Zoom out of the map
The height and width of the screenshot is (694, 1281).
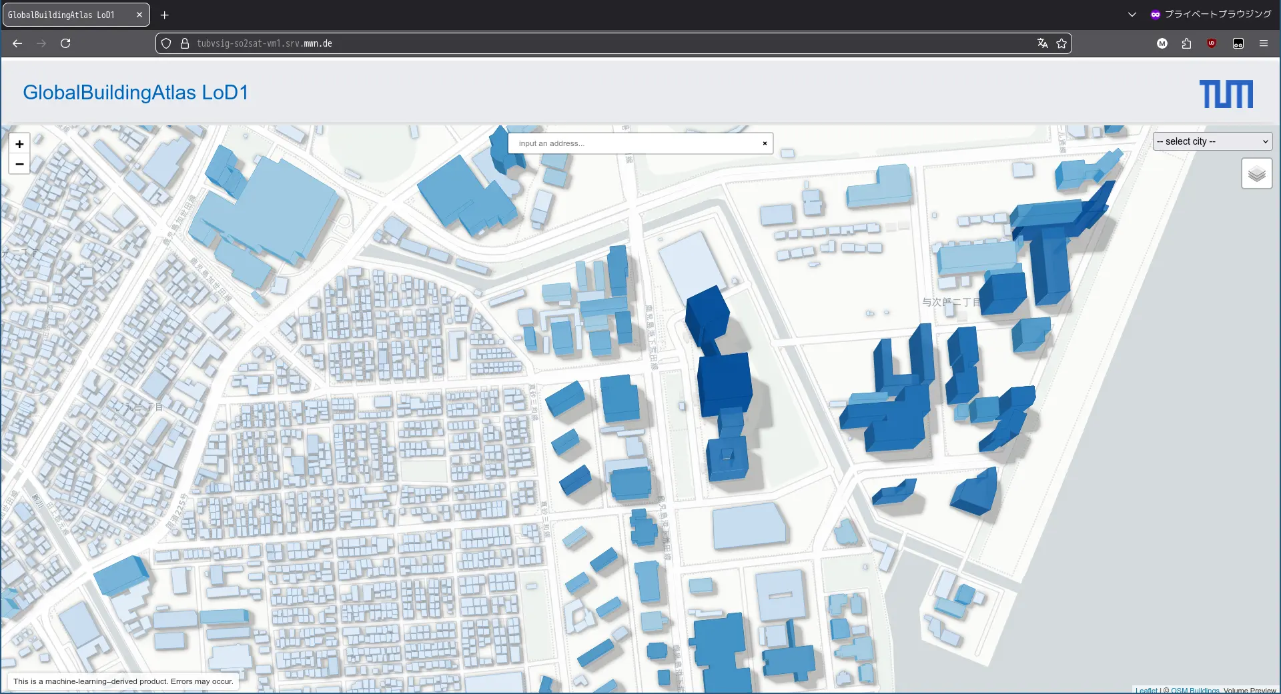[x=19, y=164]
